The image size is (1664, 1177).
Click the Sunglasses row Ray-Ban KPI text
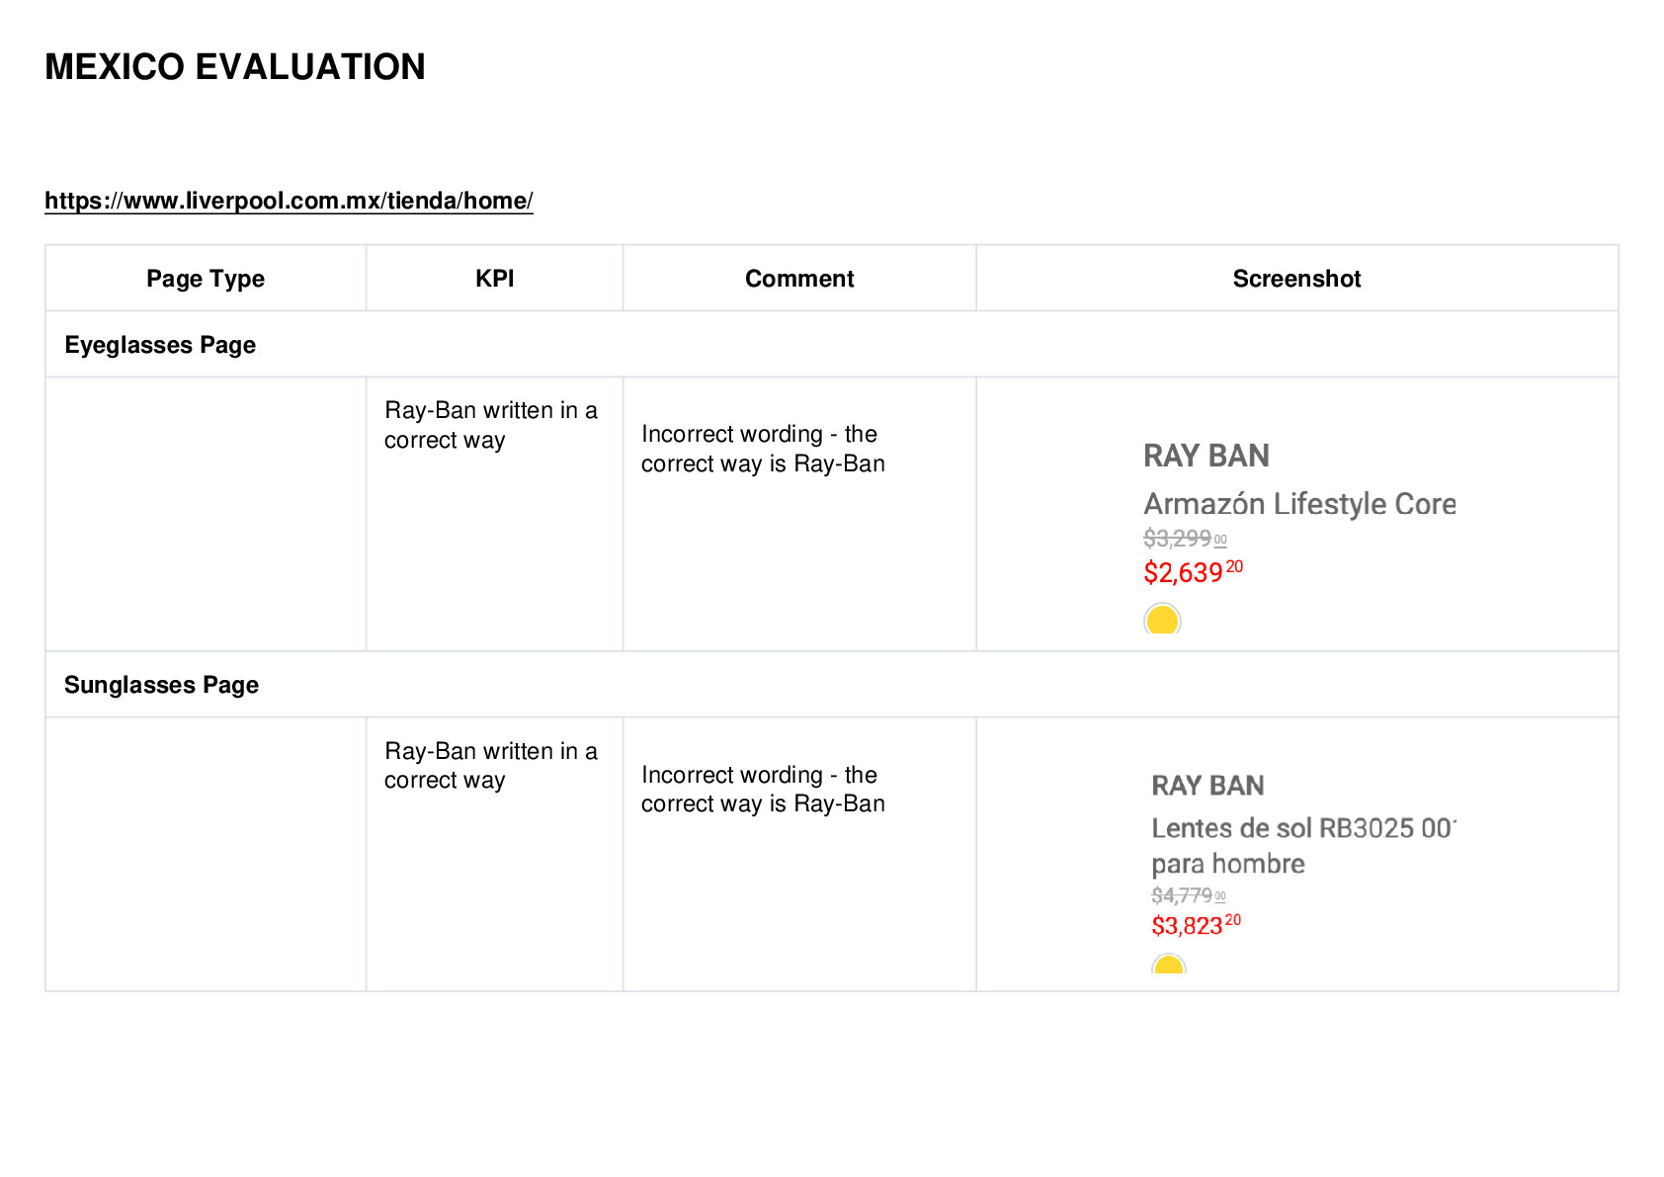[x=491, y=765]
